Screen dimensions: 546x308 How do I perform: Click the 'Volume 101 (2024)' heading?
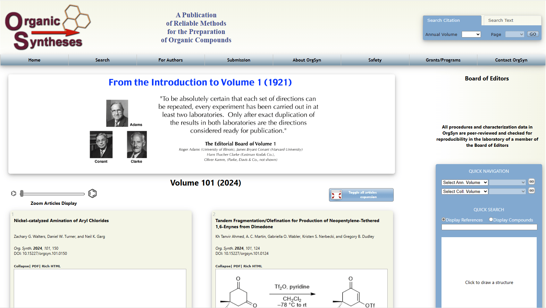[206, 183]
